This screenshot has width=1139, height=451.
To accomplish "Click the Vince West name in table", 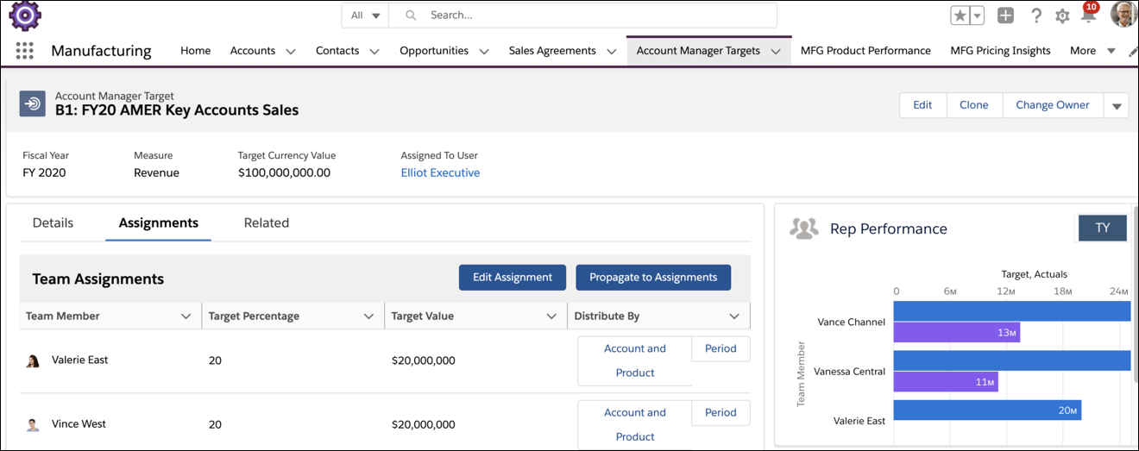I will click(79, 424).
